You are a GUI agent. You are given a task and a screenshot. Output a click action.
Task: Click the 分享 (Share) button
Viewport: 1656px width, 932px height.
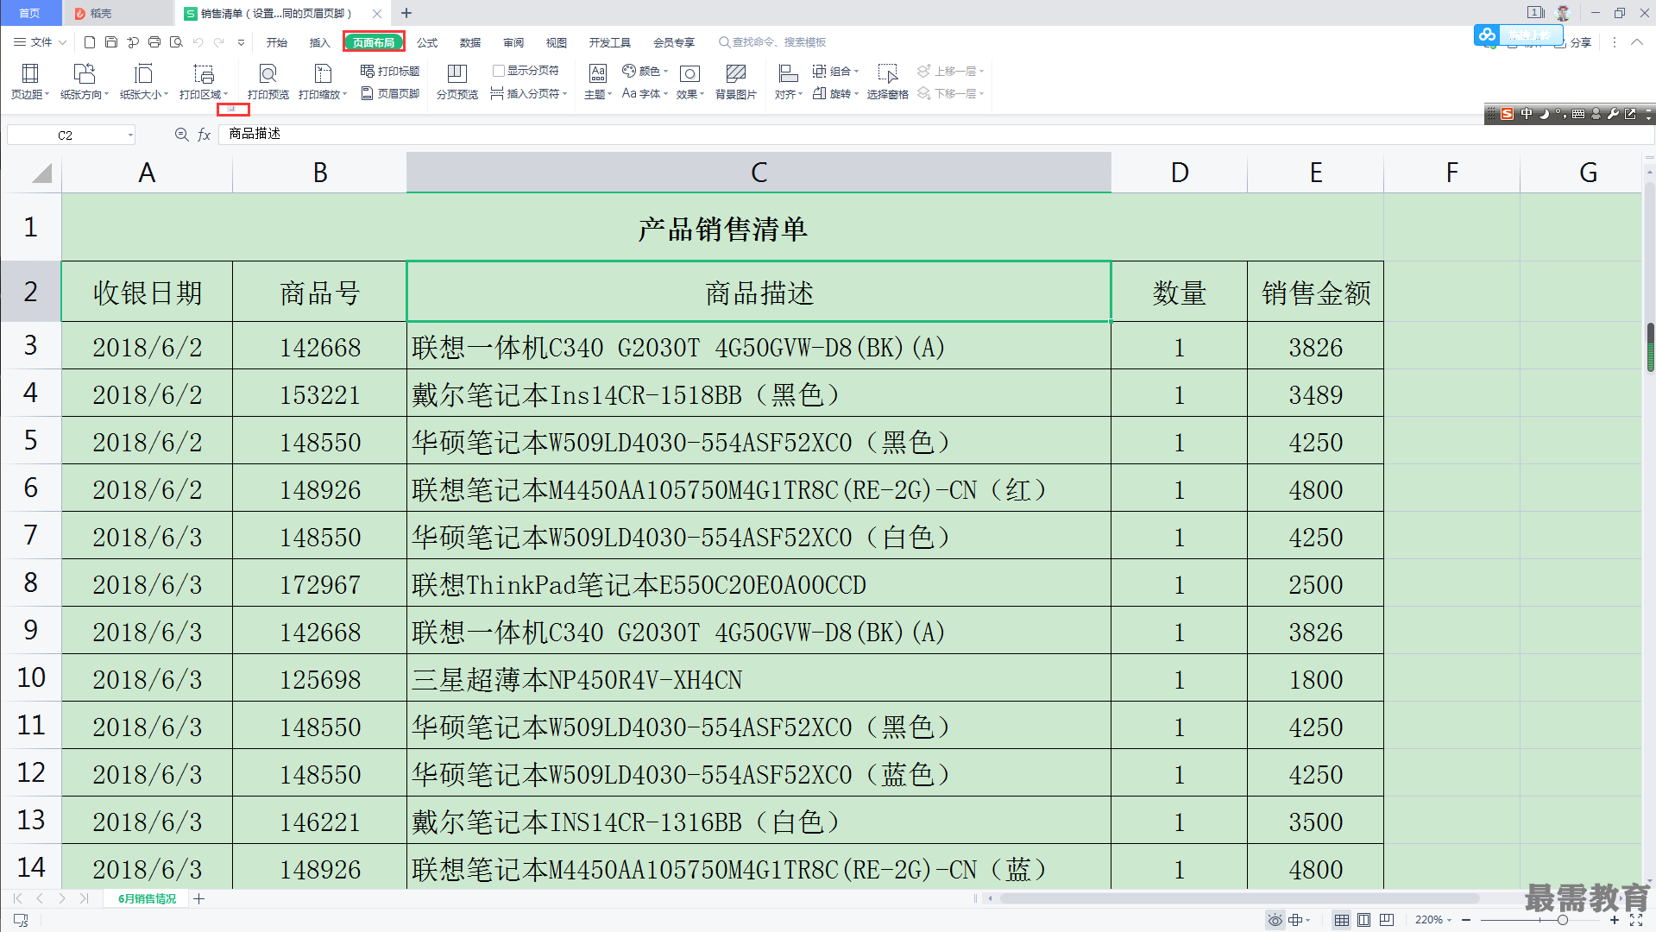(1574, 42)
